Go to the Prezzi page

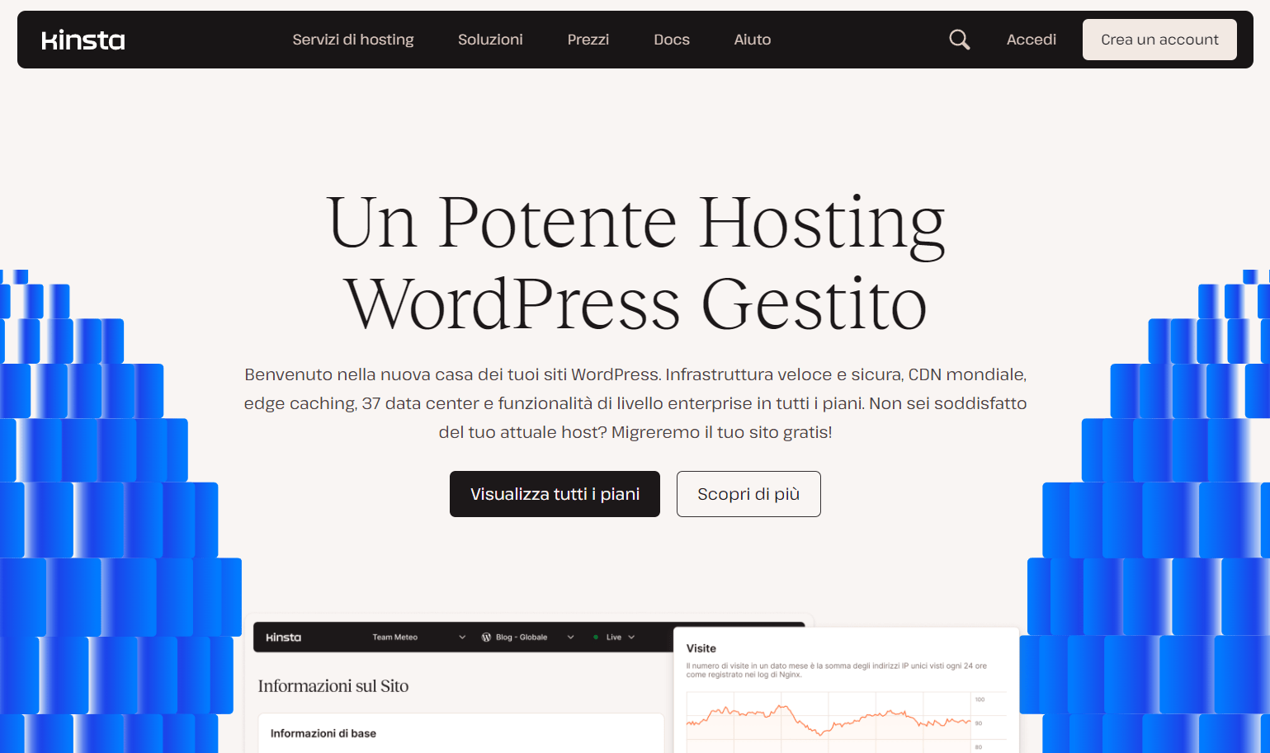588,40
